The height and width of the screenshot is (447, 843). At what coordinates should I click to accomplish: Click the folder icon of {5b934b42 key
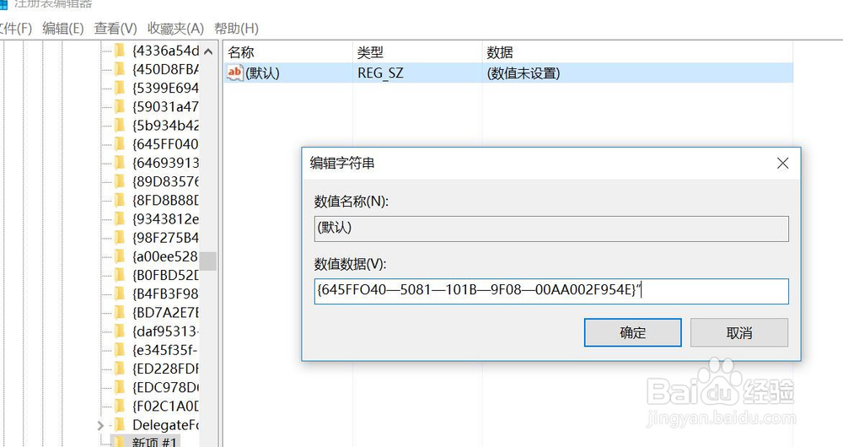coord(120,126)
